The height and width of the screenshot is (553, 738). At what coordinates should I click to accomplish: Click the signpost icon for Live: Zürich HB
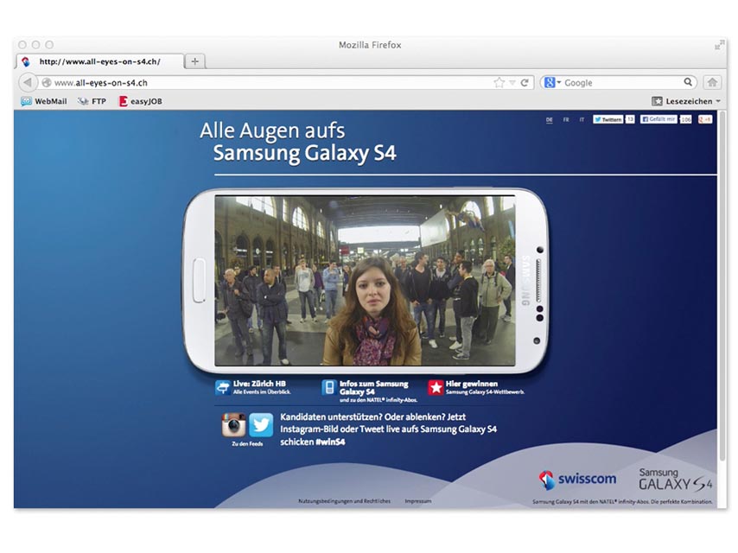(222, 387)
